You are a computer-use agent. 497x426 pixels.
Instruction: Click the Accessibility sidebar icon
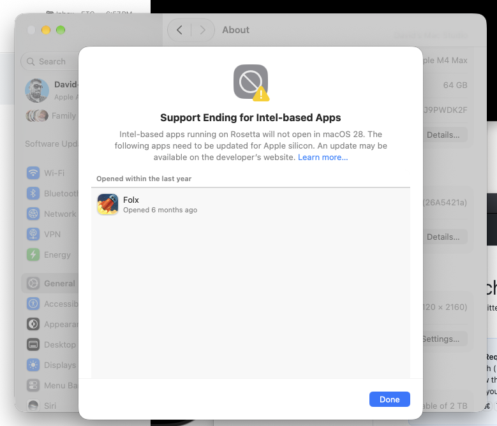(x=33, y=304)
